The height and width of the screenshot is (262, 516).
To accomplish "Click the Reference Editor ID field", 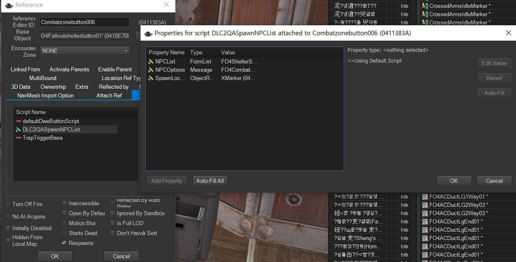I will pyautogui.click(x=85, y=22).
